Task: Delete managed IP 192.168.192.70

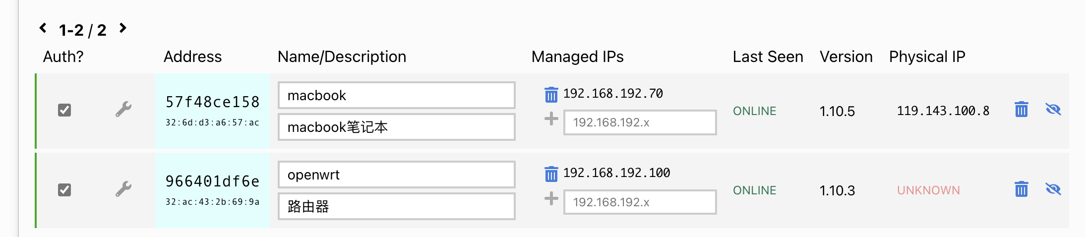Action: [x=551, y=94]
